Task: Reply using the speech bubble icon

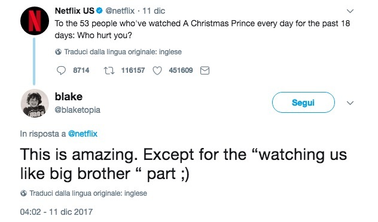Action: [x=61, y=70]
